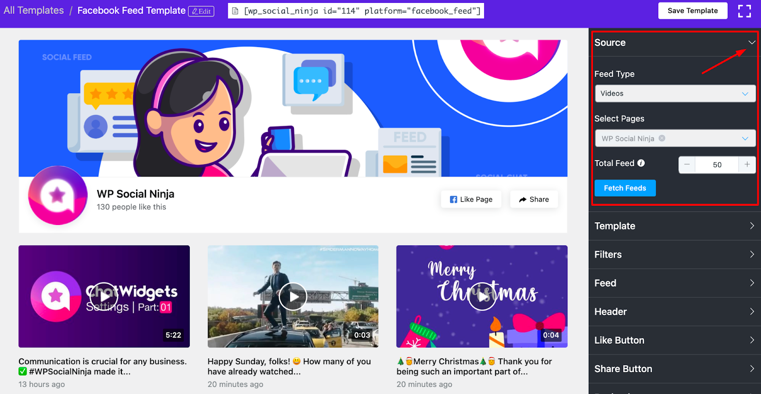Click the Share button in header
The width and height of the screenshot is (761, 394).
tap(534, 199)
